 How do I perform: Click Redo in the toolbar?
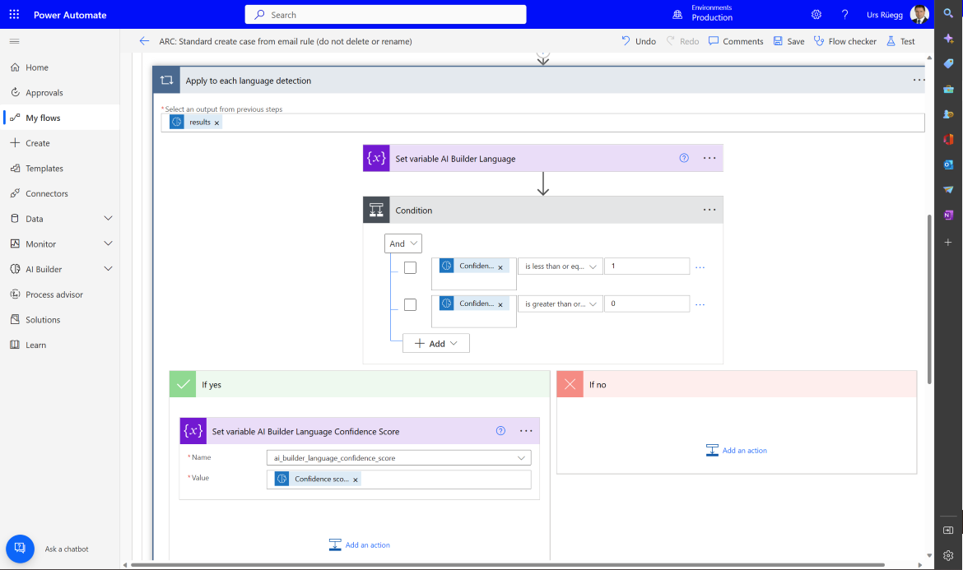pos(683,41)
